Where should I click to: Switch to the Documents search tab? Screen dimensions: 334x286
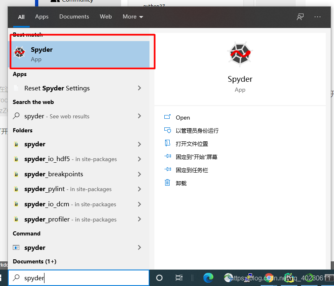(x=74, y=16)
